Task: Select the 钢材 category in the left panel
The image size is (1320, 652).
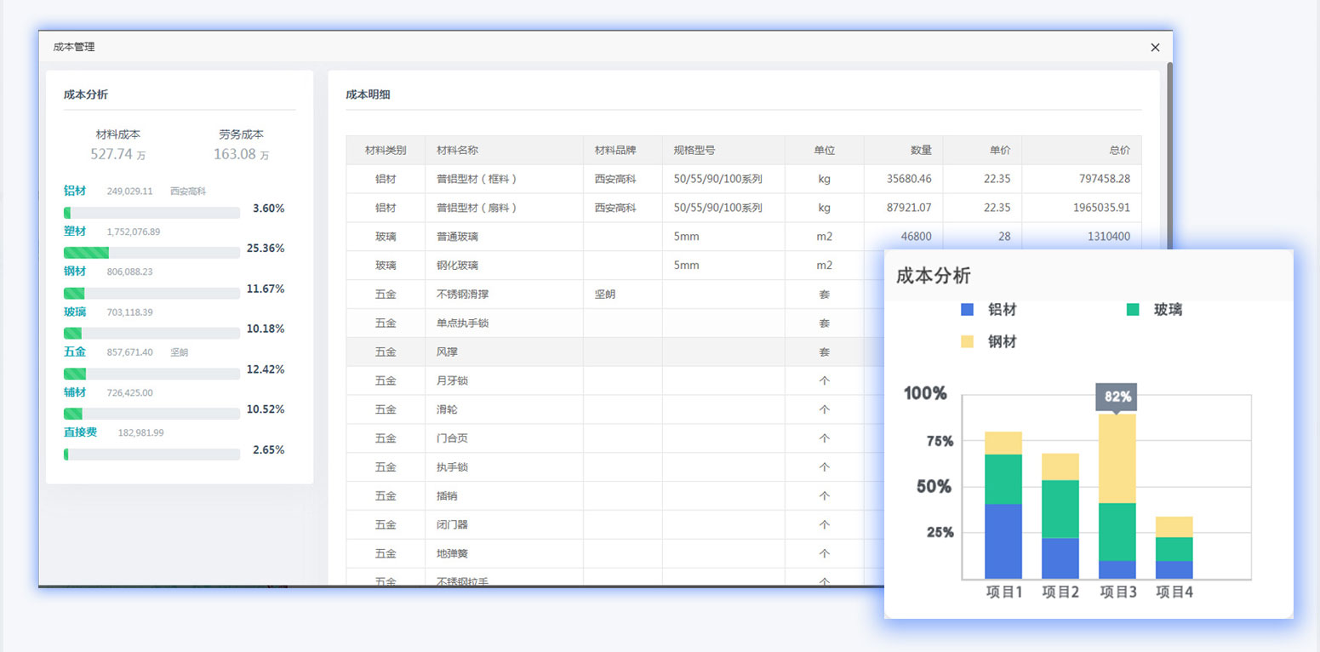Action: (x=74, y=271)
